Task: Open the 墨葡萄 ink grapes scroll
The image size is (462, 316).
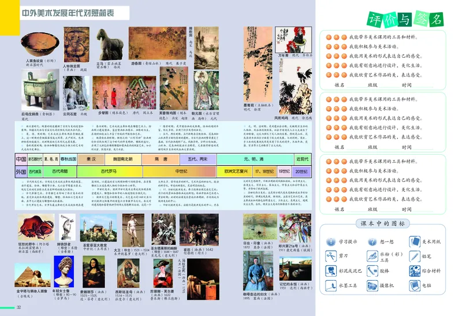Action: coord(258,65)
